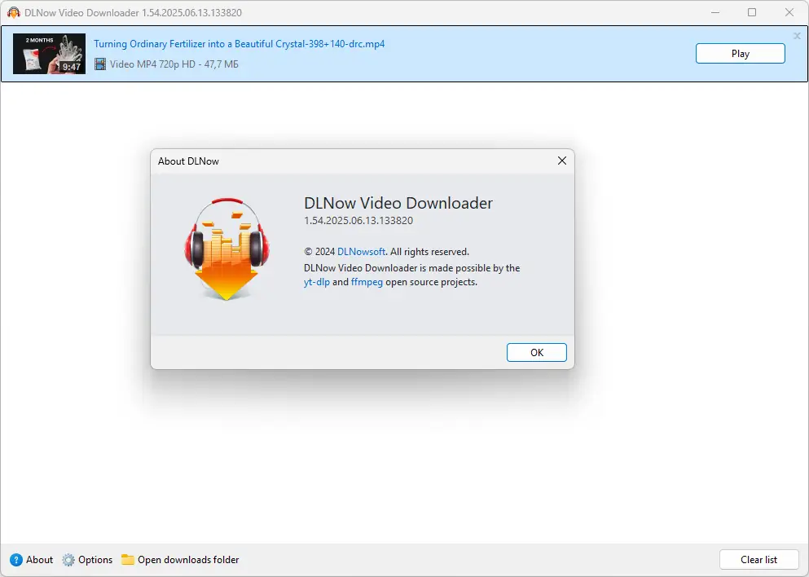Click the yellow folder icon for downloads

point(129,560)
